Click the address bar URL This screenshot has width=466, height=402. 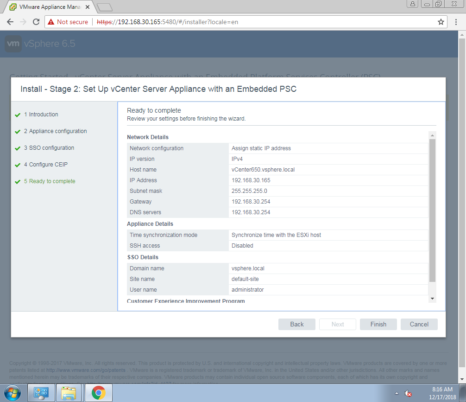167,22
